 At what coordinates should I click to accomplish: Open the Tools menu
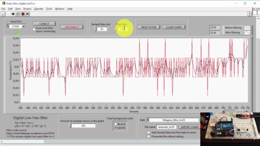click(49, 9)
